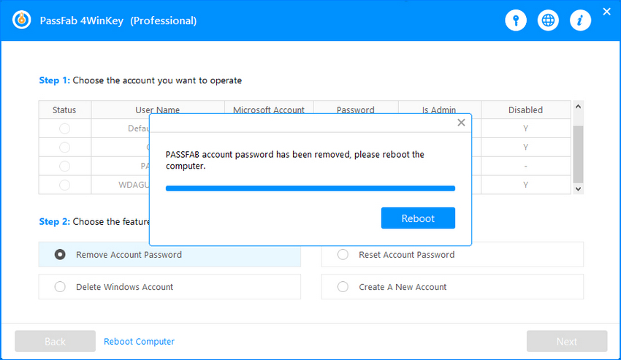621x360 pixels.
Task: Click the Step 1 instruction label
Action: [140, 80]
